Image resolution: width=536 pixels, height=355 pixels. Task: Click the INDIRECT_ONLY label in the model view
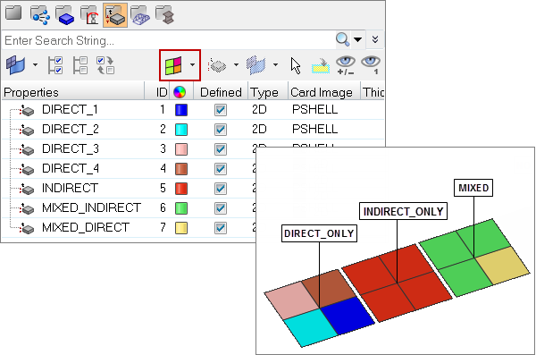point(404,211)
